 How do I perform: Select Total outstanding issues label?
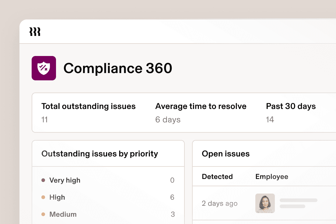point(88,106)
